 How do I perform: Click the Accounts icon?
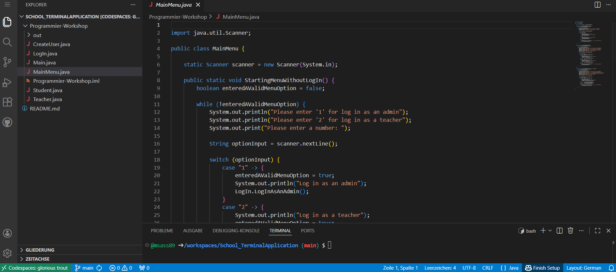click(7, 233)
